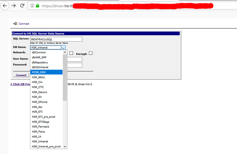Click the dropdown list scroll up arrow

pos(65,52)
